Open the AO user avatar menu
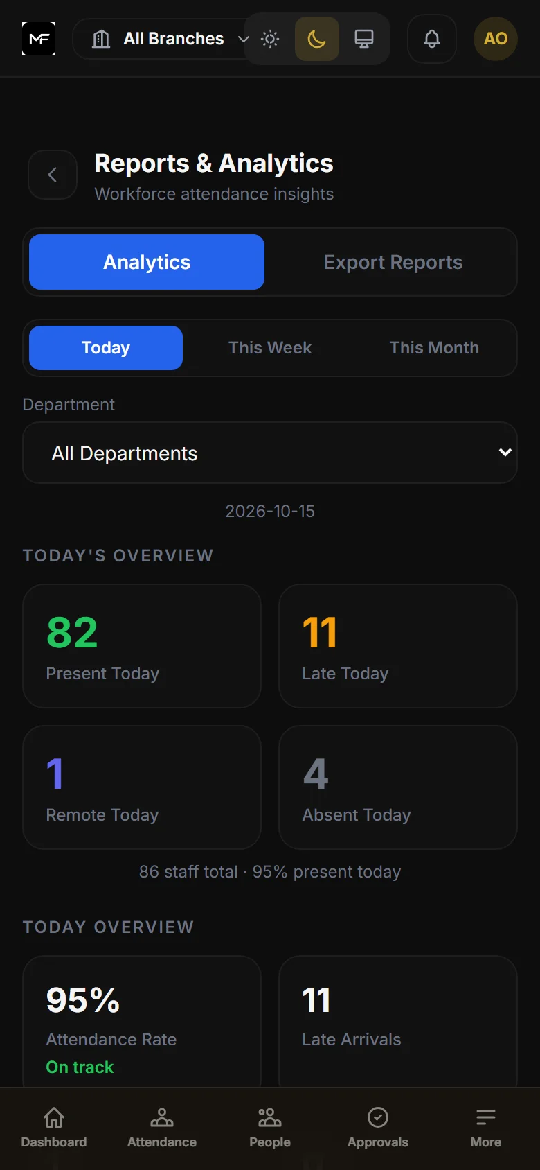Viewport: 540px width, 1170px height. click(496, 39)
